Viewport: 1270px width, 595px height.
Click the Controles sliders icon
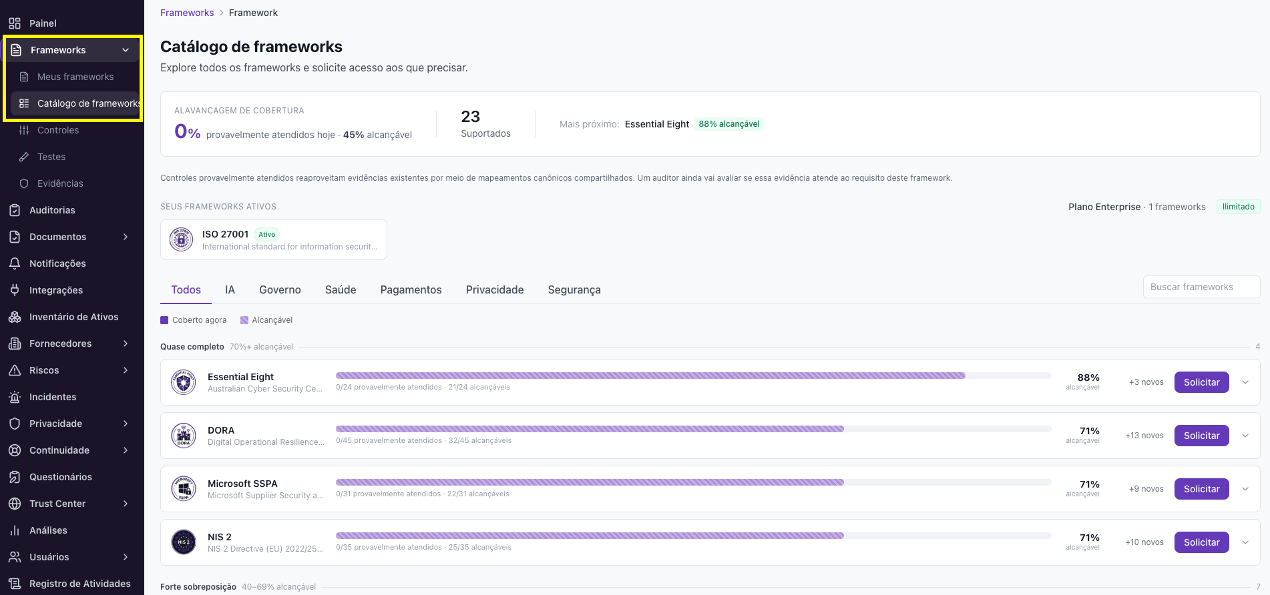tap(24, 130)
